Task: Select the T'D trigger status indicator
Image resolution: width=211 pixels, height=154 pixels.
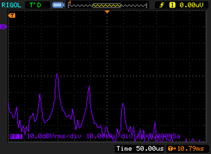Action: [x=35, y=5]
